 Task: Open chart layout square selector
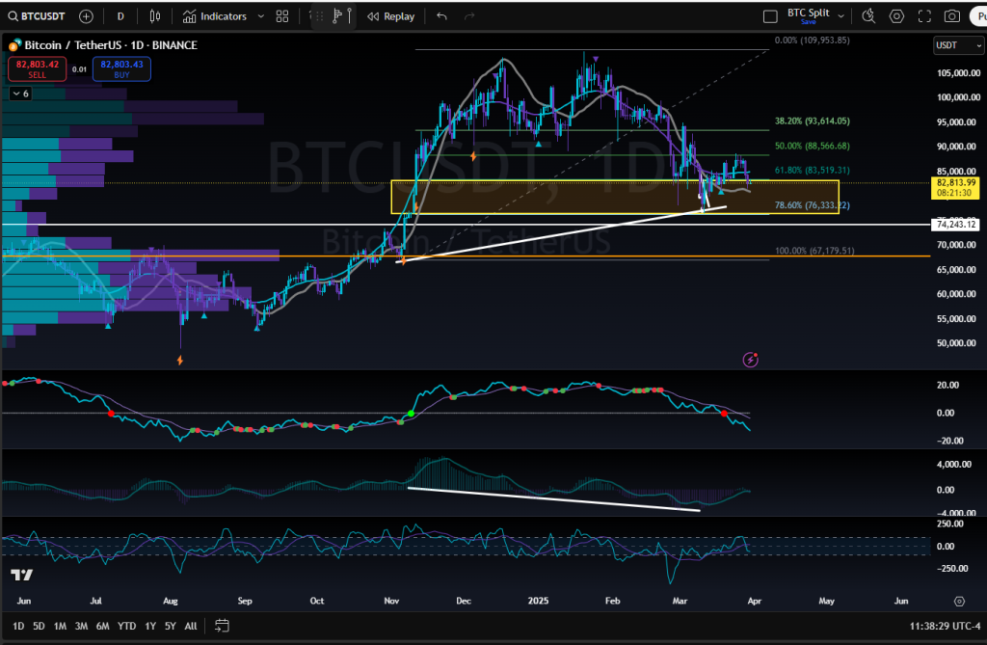click(x=770, y=16)
